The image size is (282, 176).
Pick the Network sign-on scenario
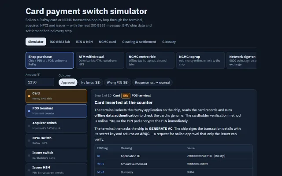(241, 60)
